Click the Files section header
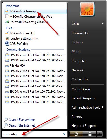Viewport: 107px width, 139px height. (9, 28)
